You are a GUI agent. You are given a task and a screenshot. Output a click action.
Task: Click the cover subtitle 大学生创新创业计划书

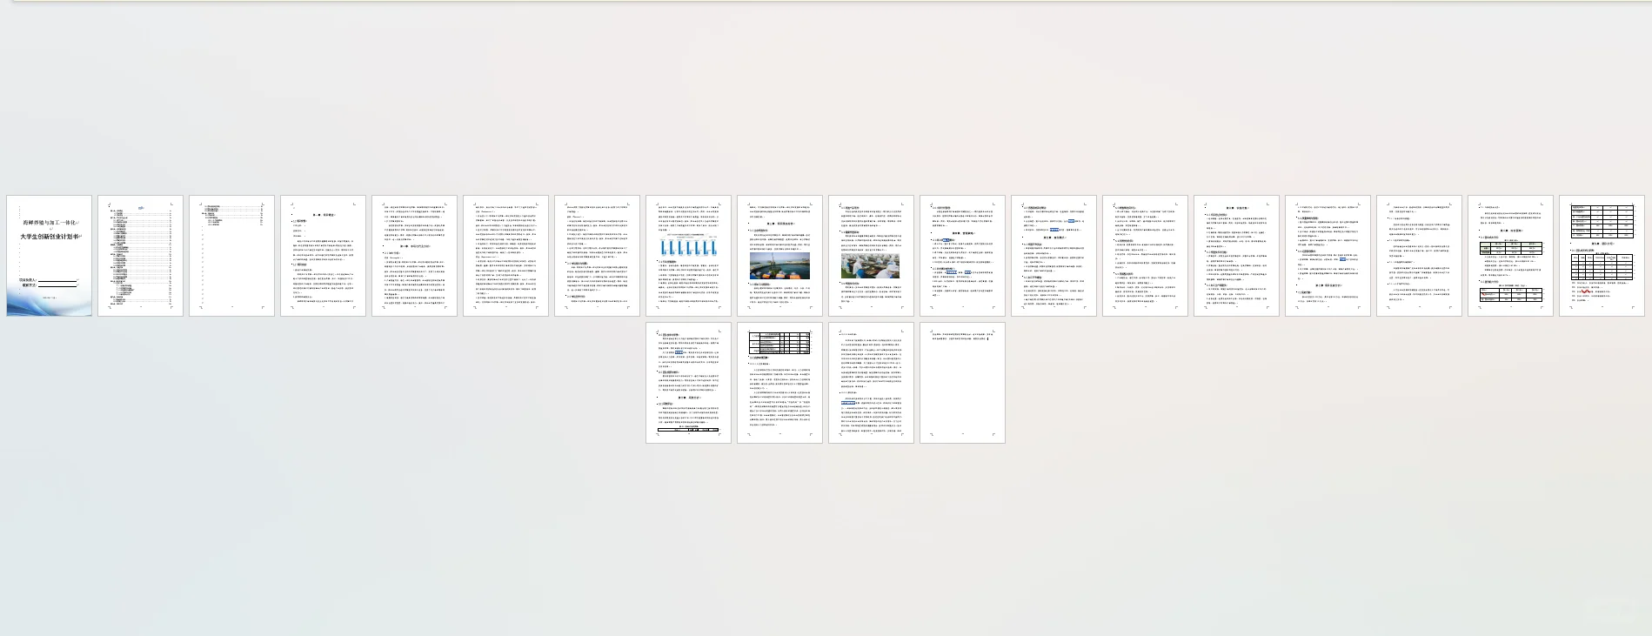coord(50,237)
